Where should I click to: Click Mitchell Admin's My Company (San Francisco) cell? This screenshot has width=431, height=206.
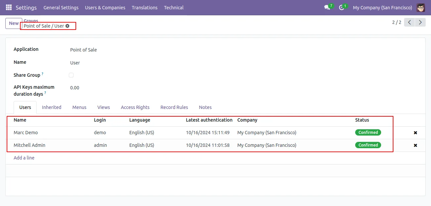(x=267, y=145)
